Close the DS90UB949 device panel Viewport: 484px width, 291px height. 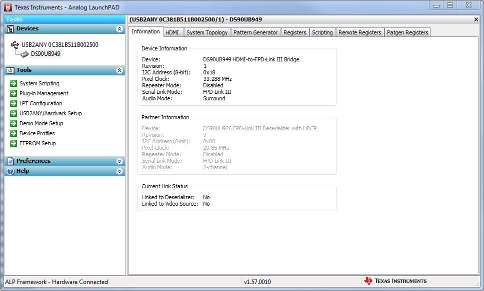coord(476,19)
